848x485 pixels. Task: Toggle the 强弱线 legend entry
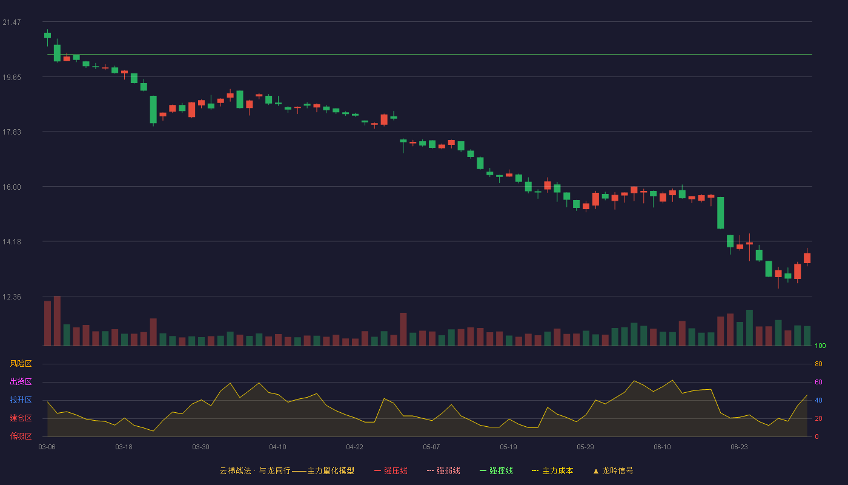[x=443, y=470]
